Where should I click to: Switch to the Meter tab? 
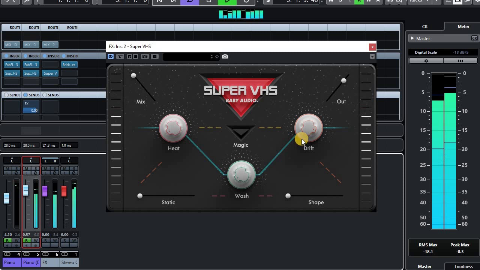[x=463, y=27]
